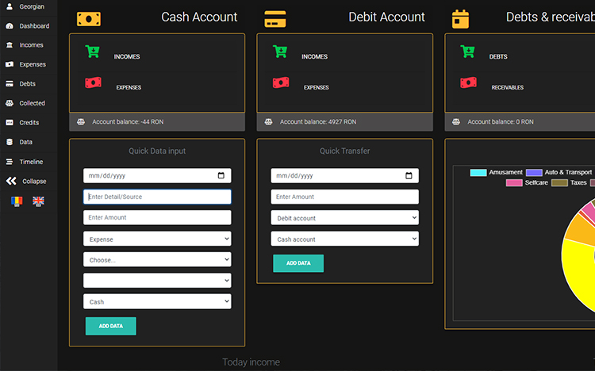The width and height of the screenshot is (595, 371).
Task: Click the Romanian flag language icon
Action: click(17, 201)
